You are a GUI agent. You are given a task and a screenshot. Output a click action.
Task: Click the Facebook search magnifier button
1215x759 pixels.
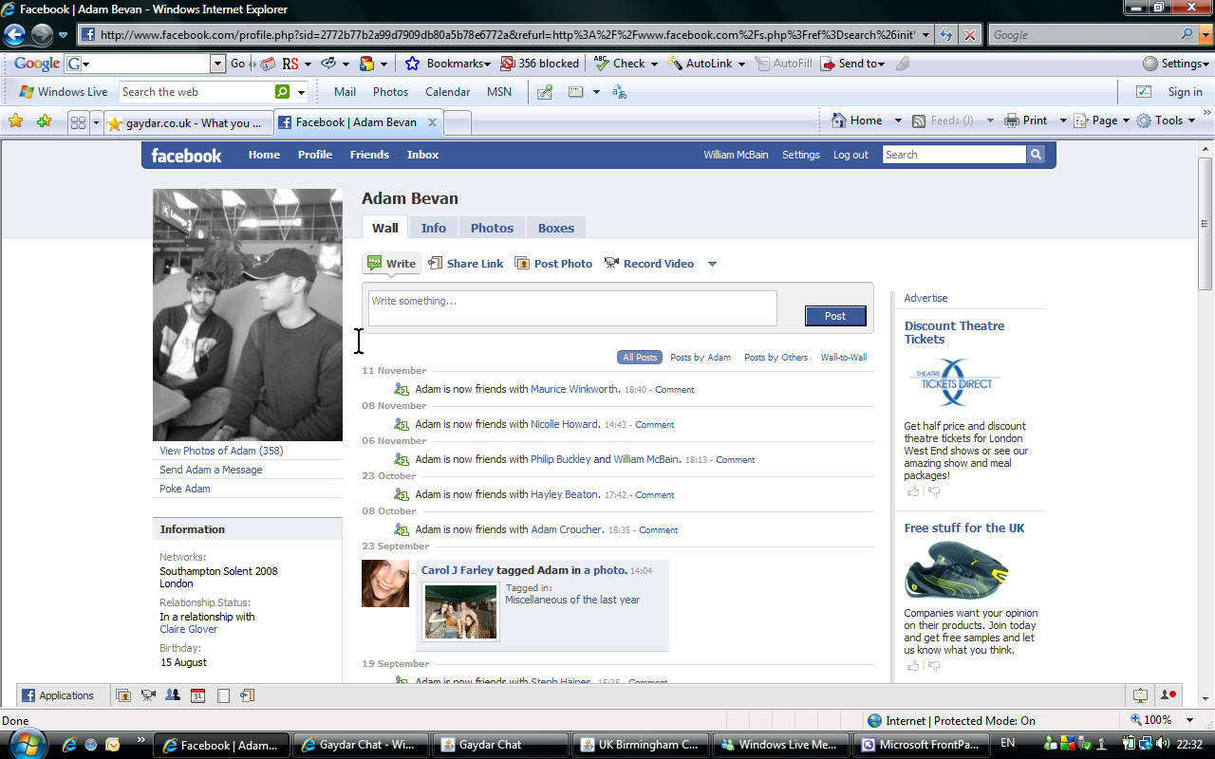tap(1036, 155)
